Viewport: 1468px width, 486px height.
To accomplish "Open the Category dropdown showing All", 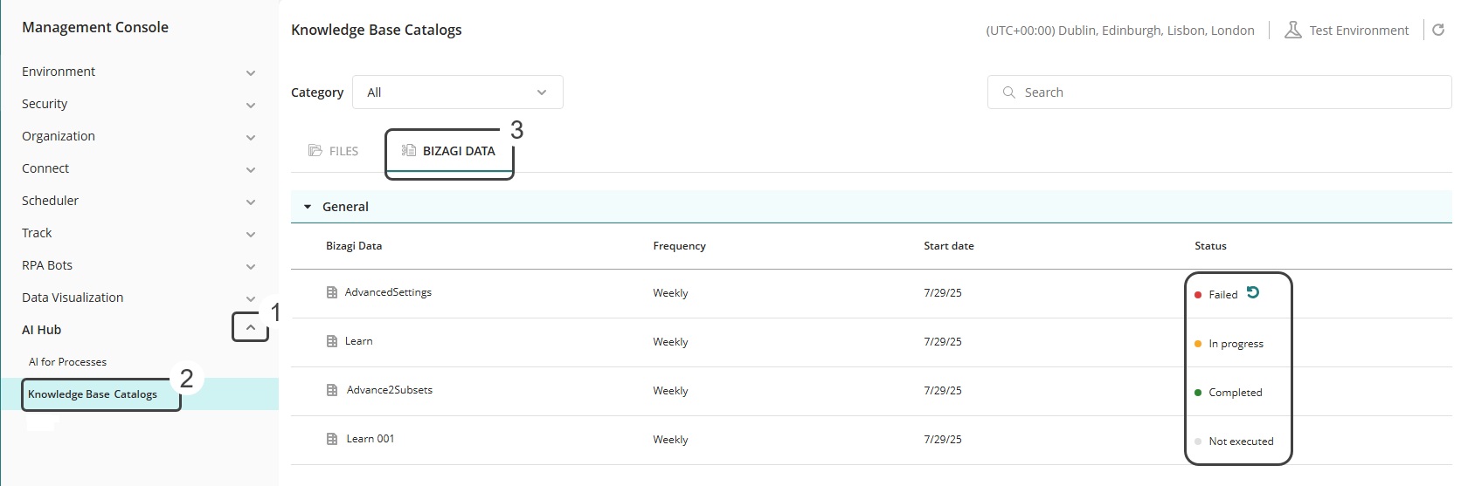I will (x=457, y=92).
